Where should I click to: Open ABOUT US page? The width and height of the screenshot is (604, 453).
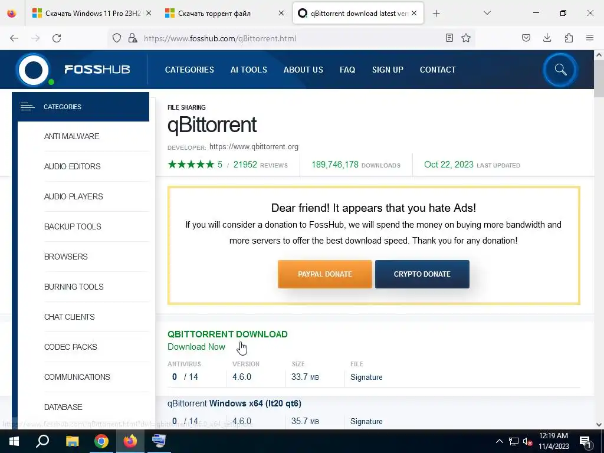point(303,70)
